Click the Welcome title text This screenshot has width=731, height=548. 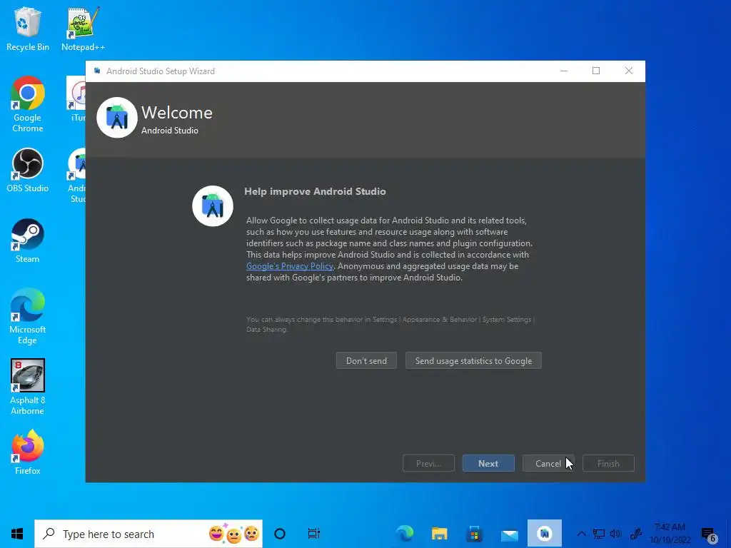click(x=177, y=112)
